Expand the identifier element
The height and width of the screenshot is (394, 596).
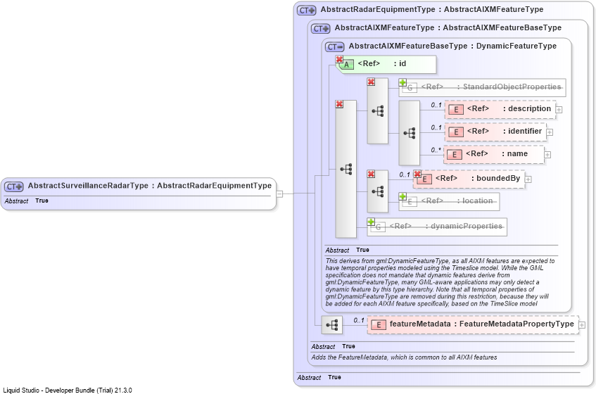[550, 132]
